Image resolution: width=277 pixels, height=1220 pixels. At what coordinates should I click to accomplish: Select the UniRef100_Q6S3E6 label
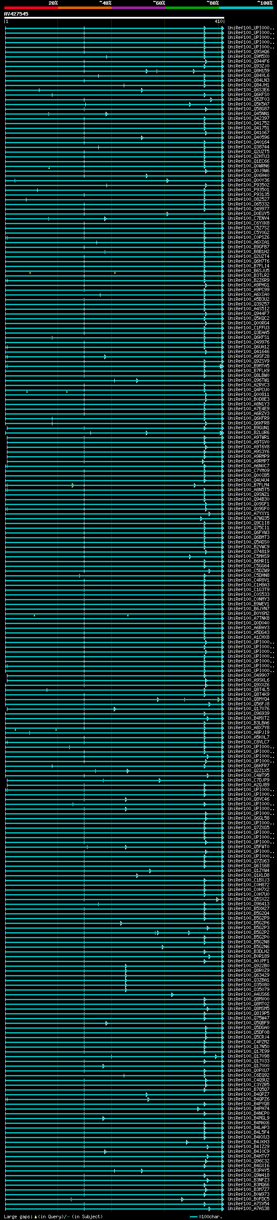tap(248, 90)
